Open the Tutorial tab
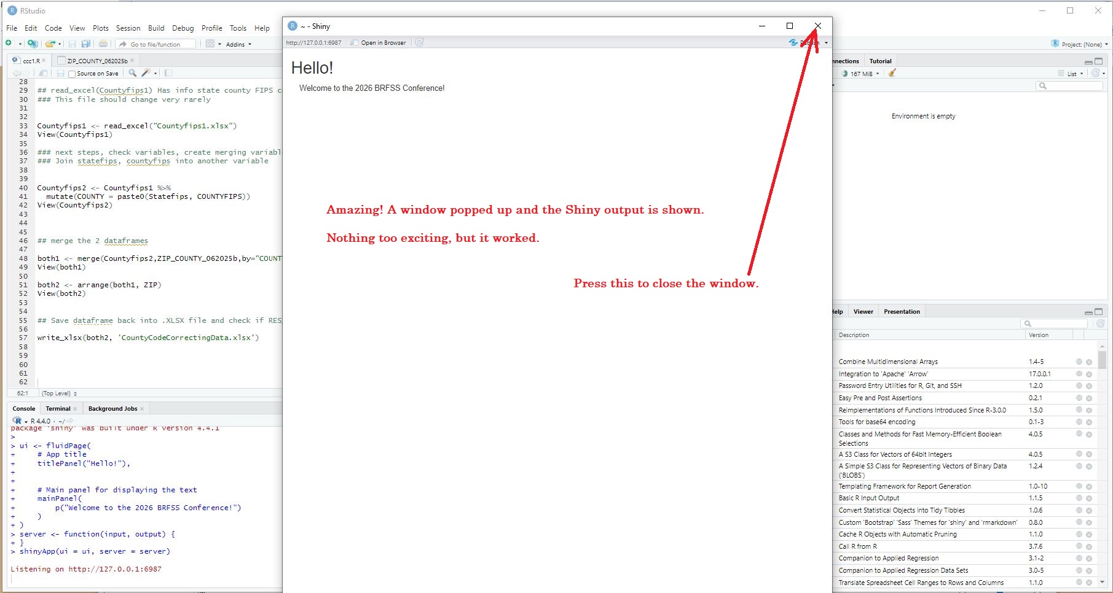The image size is (1113, 593). point(880,61)
